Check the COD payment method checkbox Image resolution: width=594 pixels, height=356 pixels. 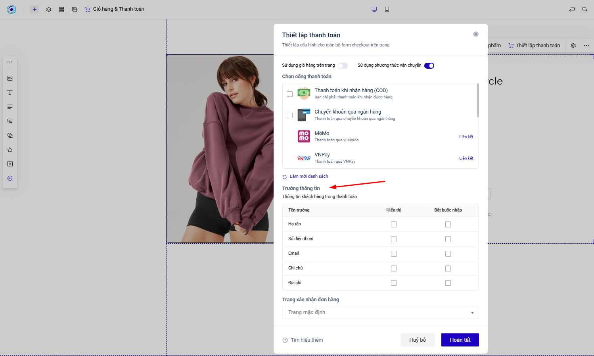pyautogui.click(x=289, y=94)
